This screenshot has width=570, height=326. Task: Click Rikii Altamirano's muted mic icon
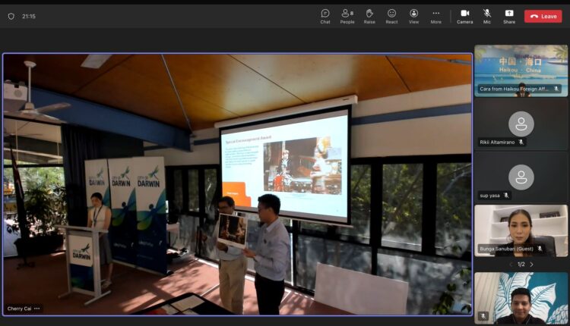(x=521, y=142)
